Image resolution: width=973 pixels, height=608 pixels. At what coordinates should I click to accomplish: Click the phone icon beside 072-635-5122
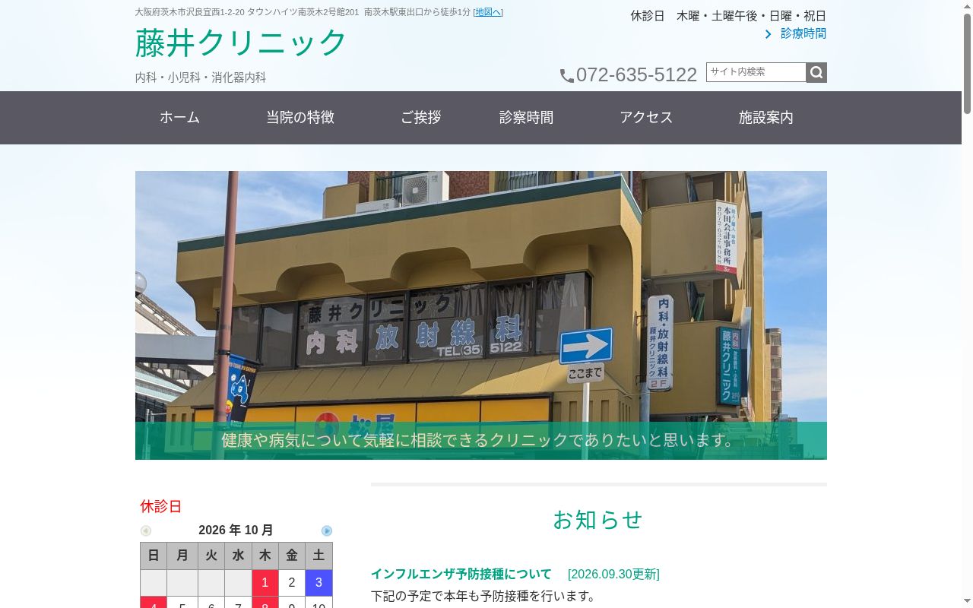click(567, 76)
